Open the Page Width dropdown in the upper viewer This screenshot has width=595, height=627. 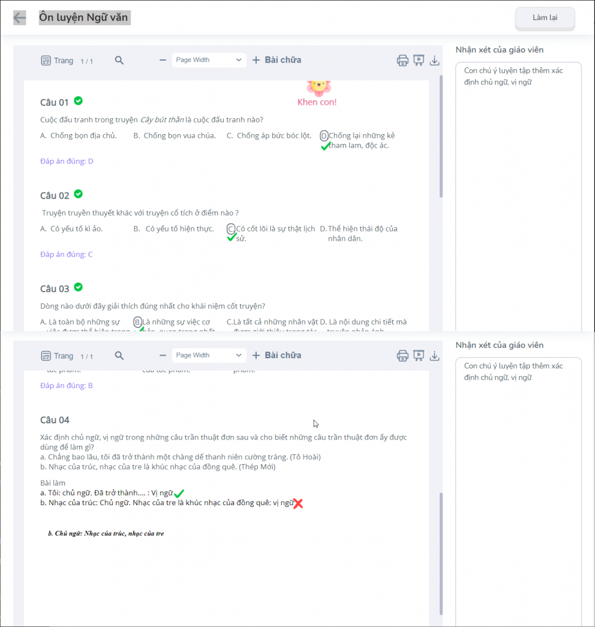[x=209, y=60]
